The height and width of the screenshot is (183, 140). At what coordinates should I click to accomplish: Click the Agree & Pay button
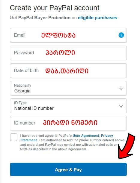68,169
